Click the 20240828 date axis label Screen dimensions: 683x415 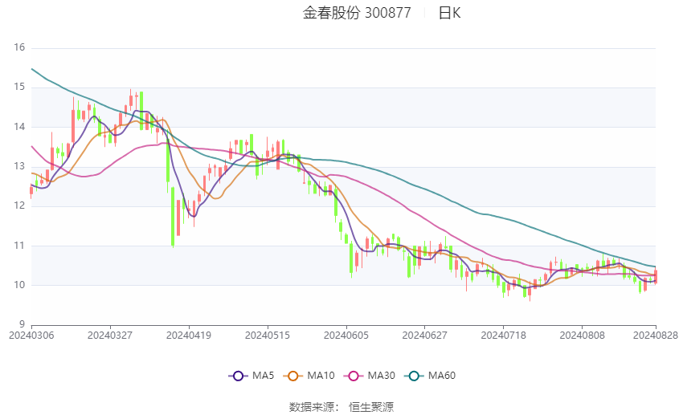tap(656, 336)
